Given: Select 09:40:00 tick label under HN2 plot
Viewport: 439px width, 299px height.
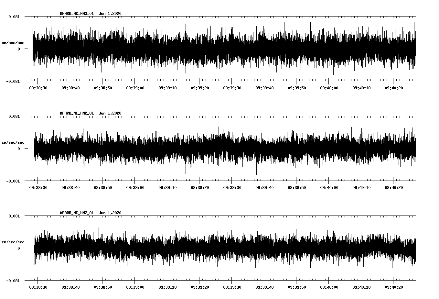Looking at the screenshot, I should 329,187.
